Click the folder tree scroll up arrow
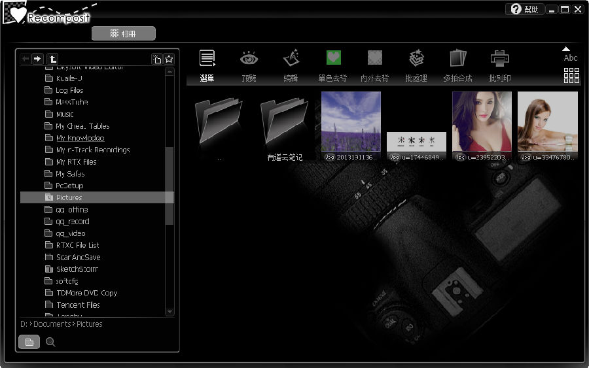This screenshot has width=589, height=368. (x=170, y=71)
